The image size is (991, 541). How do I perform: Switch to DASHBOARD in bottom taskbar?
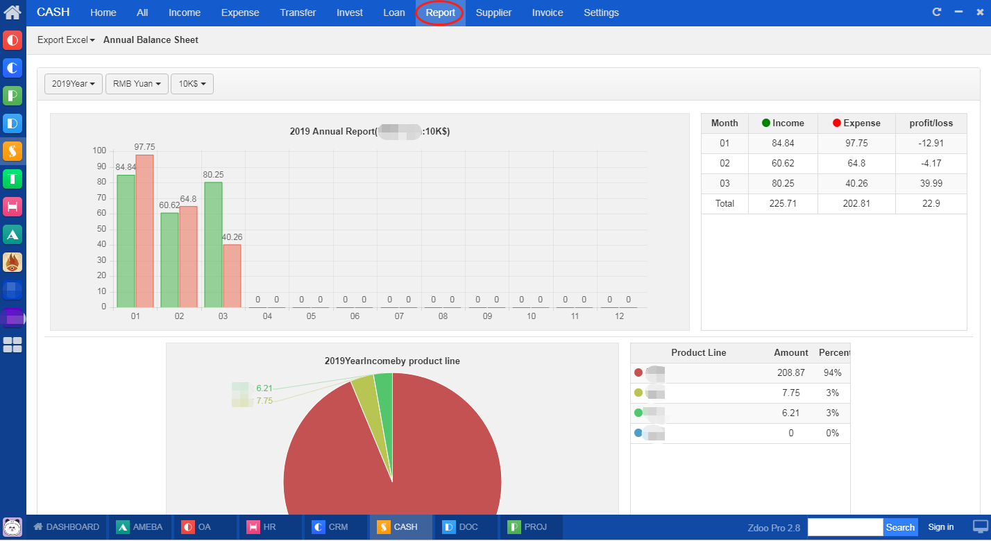[67, 527]
